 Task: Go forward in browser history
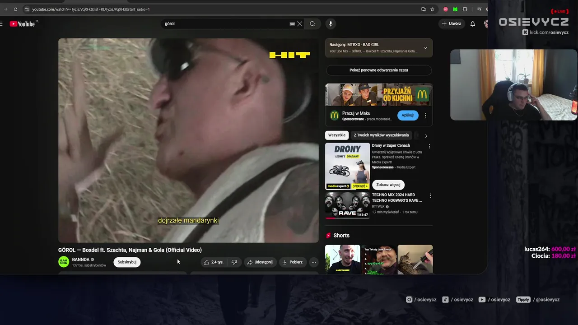point(6,9)
